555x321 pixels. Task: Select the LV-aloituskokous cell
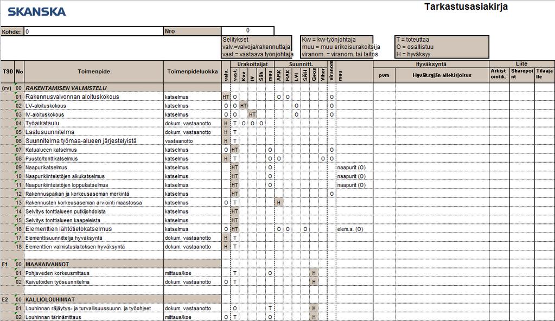coord(94,106)
